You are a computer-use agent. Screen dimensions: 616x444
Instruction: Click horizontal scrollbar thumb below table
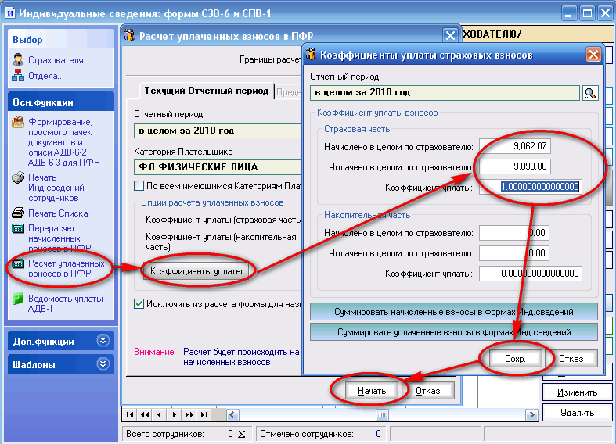coord(382,414)
